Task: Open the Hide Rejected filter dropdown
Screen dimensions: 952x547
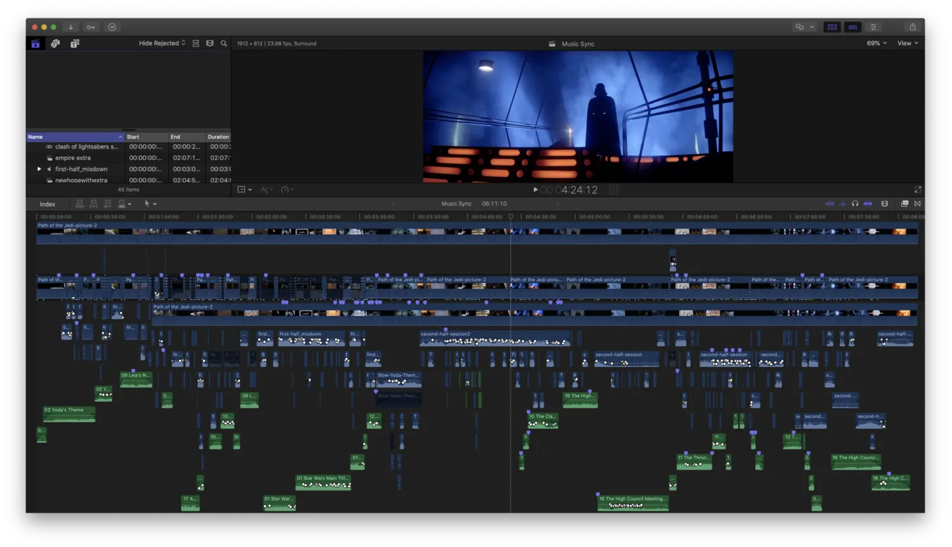Action: 162,43
